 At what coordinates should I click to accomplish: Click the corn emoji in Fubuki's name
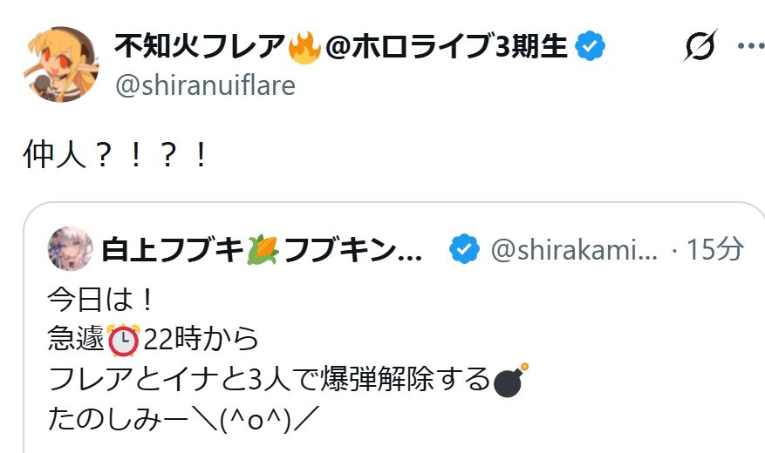(x=263, y=250)
